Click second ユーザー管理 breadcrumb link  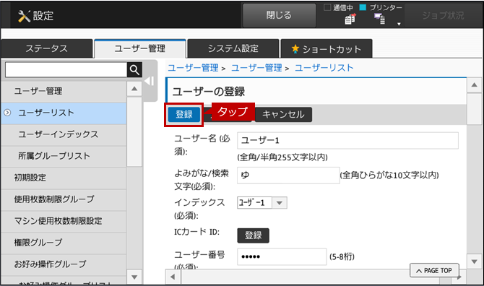256,68
